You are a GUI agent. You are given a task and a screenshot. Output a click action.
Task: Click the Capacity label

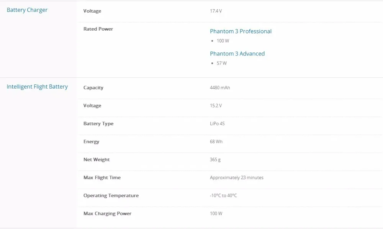[93, 88]
